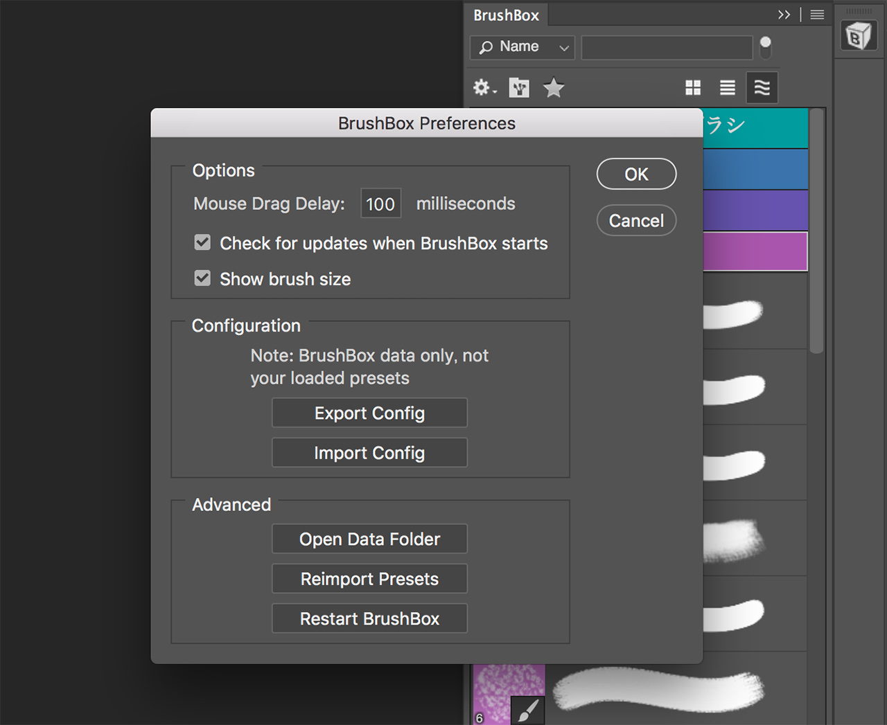Click the 'milliseconds' label text
The image size is (887, 725).
466,204
